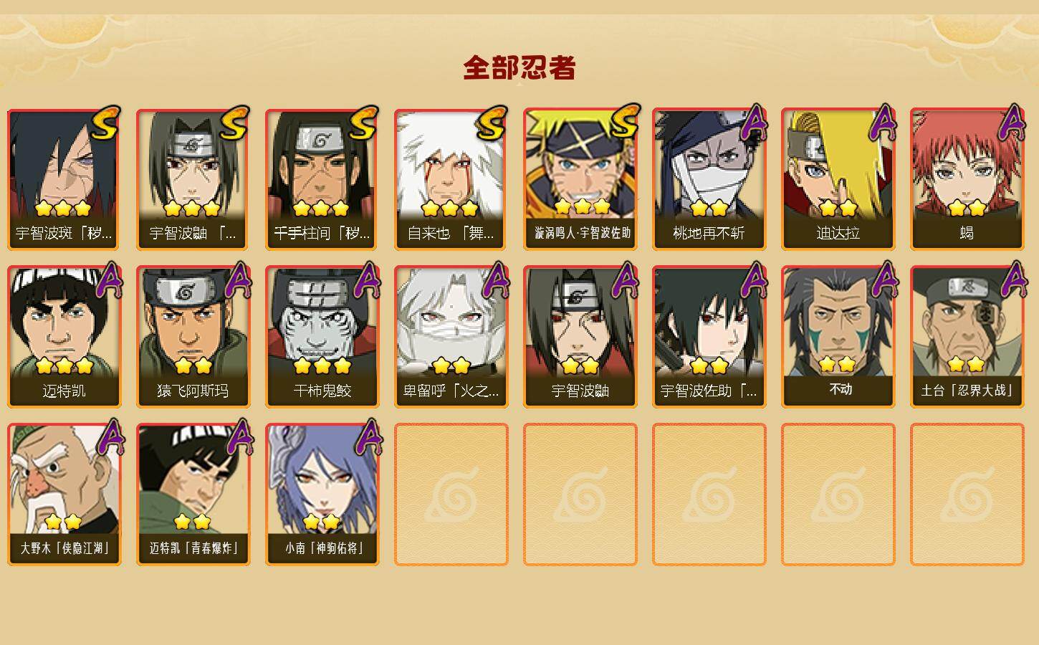Select the 迈特凯「青春爆炸」 card
This screenshot has height=645, width=1039.
point(193,494)
